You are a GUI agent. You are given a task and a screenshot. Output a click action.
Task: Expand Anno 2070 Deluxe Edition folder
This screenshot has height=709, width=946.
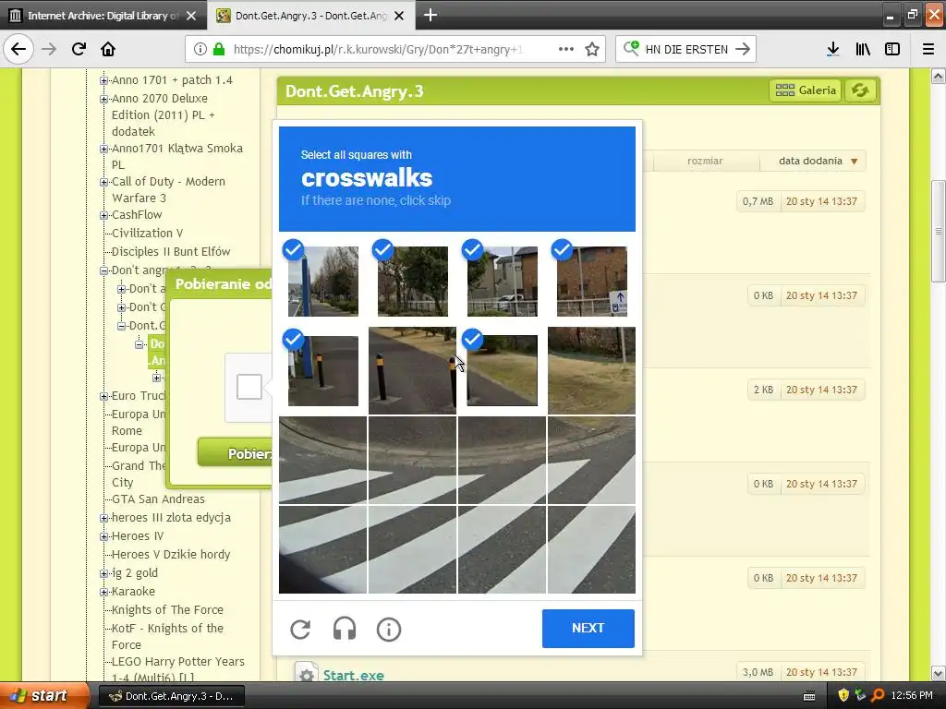103,99
